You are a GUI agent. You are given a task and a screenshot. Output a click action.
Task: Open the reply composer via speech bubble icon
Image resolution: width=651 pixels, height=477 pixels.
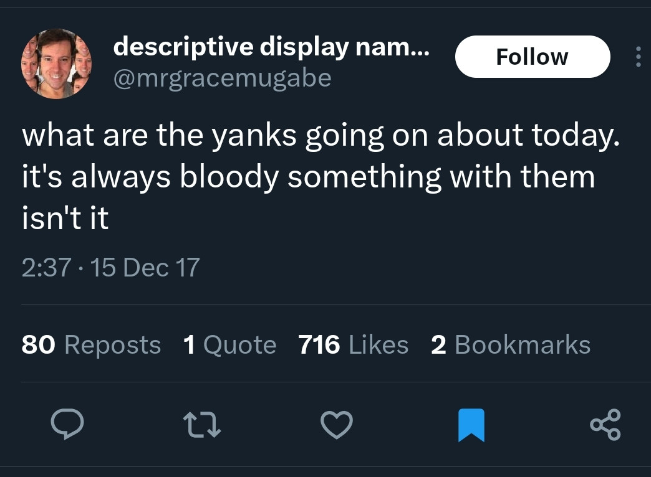[x=67, y=425]
